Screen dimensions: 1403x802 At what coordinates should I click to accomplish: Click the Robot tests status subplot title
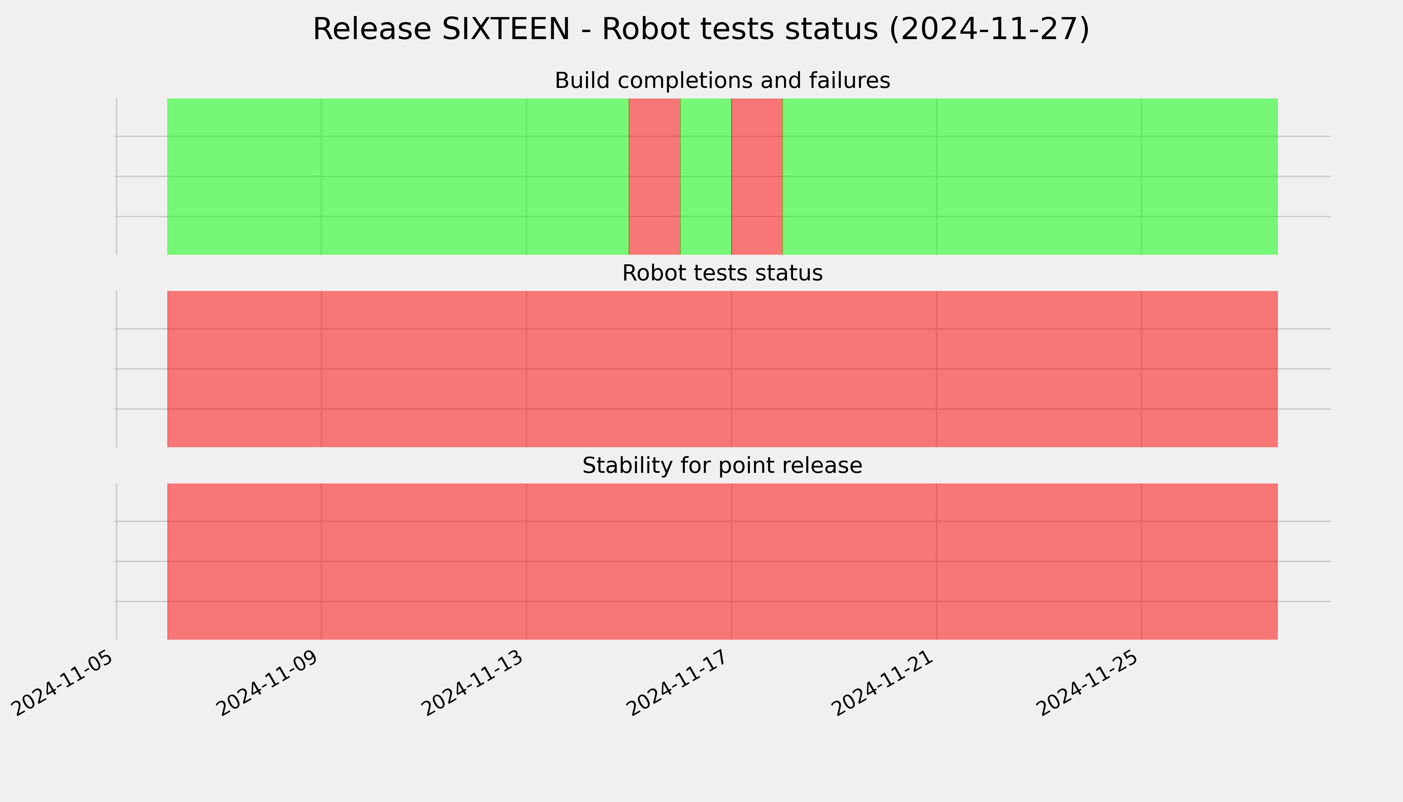point(722,273)
